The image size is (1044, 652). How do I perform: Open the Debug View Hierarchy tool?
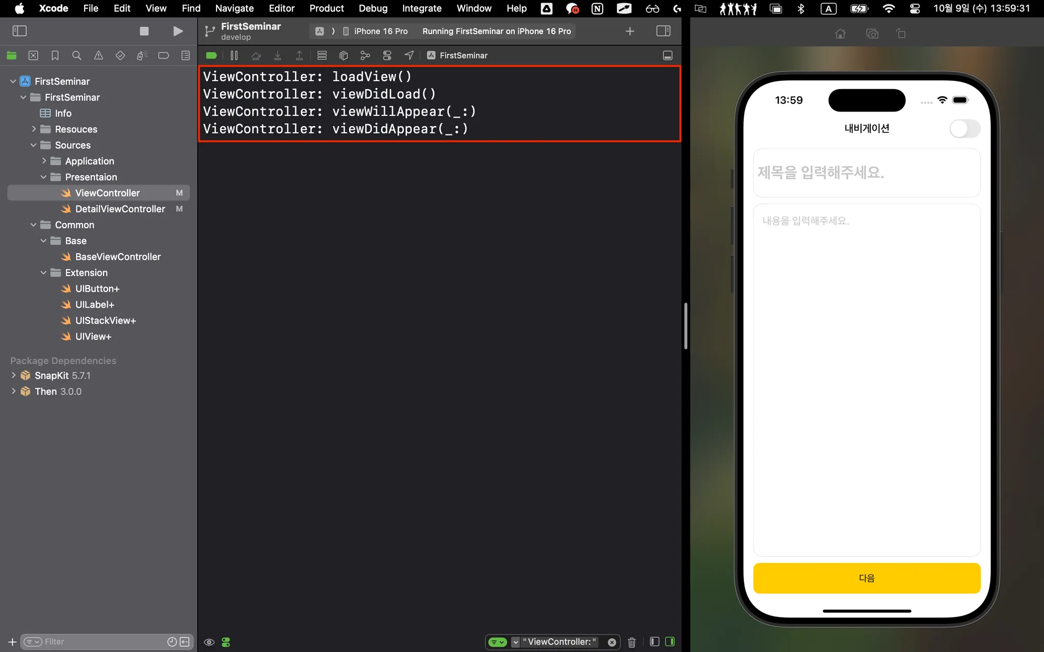(344, 56)
